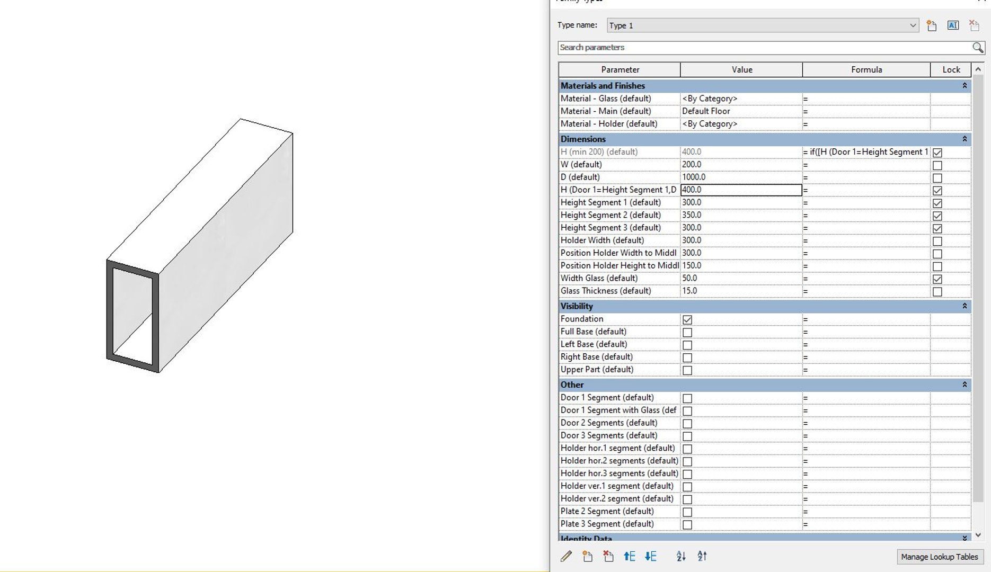Sort parameters in ascending order

coord(681,556)
